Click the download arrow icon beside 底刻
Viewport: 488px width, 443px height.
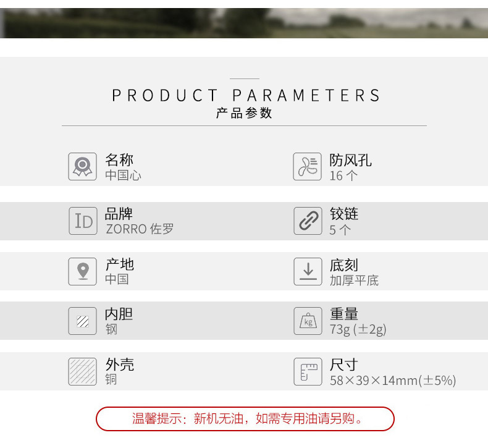307,271
